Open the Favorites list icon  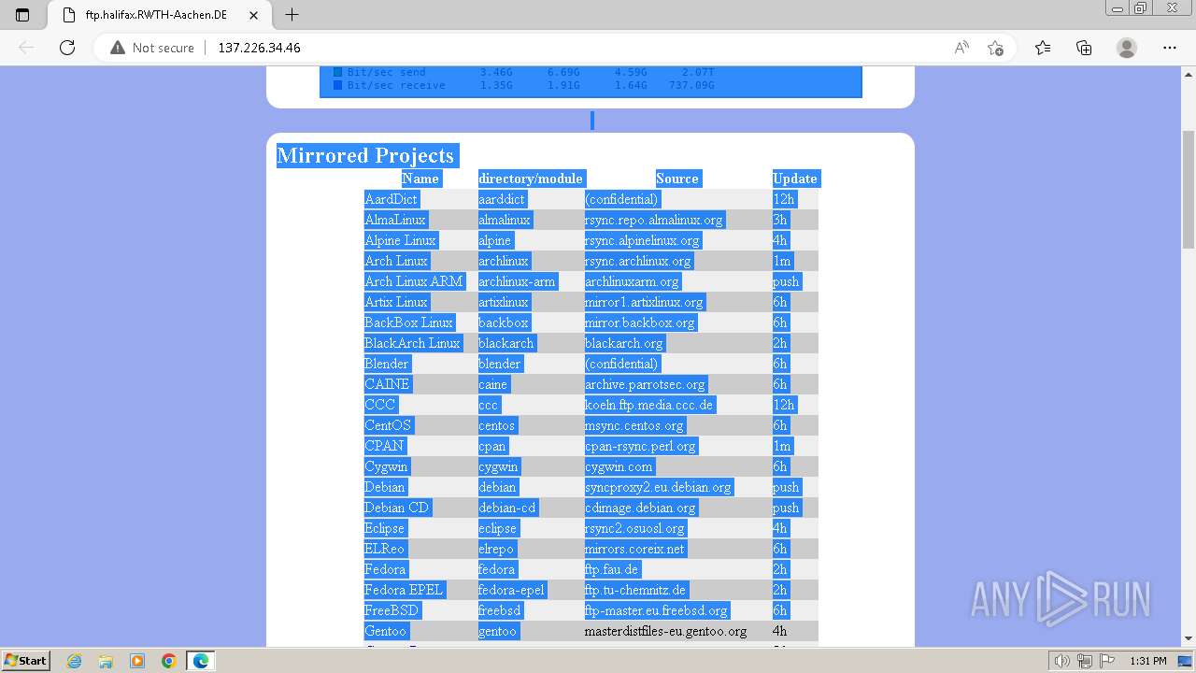pos(1043,48)
